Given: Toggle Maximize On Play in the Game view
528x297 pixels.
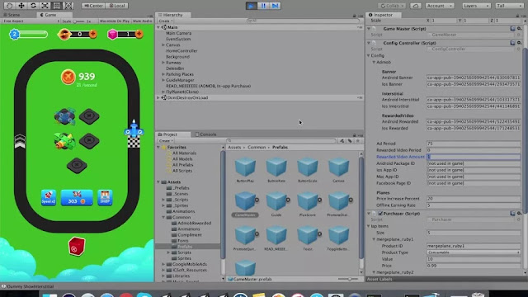Looking at the screenshot, I should coord(115,21).
